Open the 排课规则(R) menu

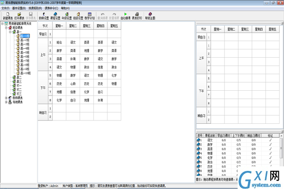pos(35,8)
